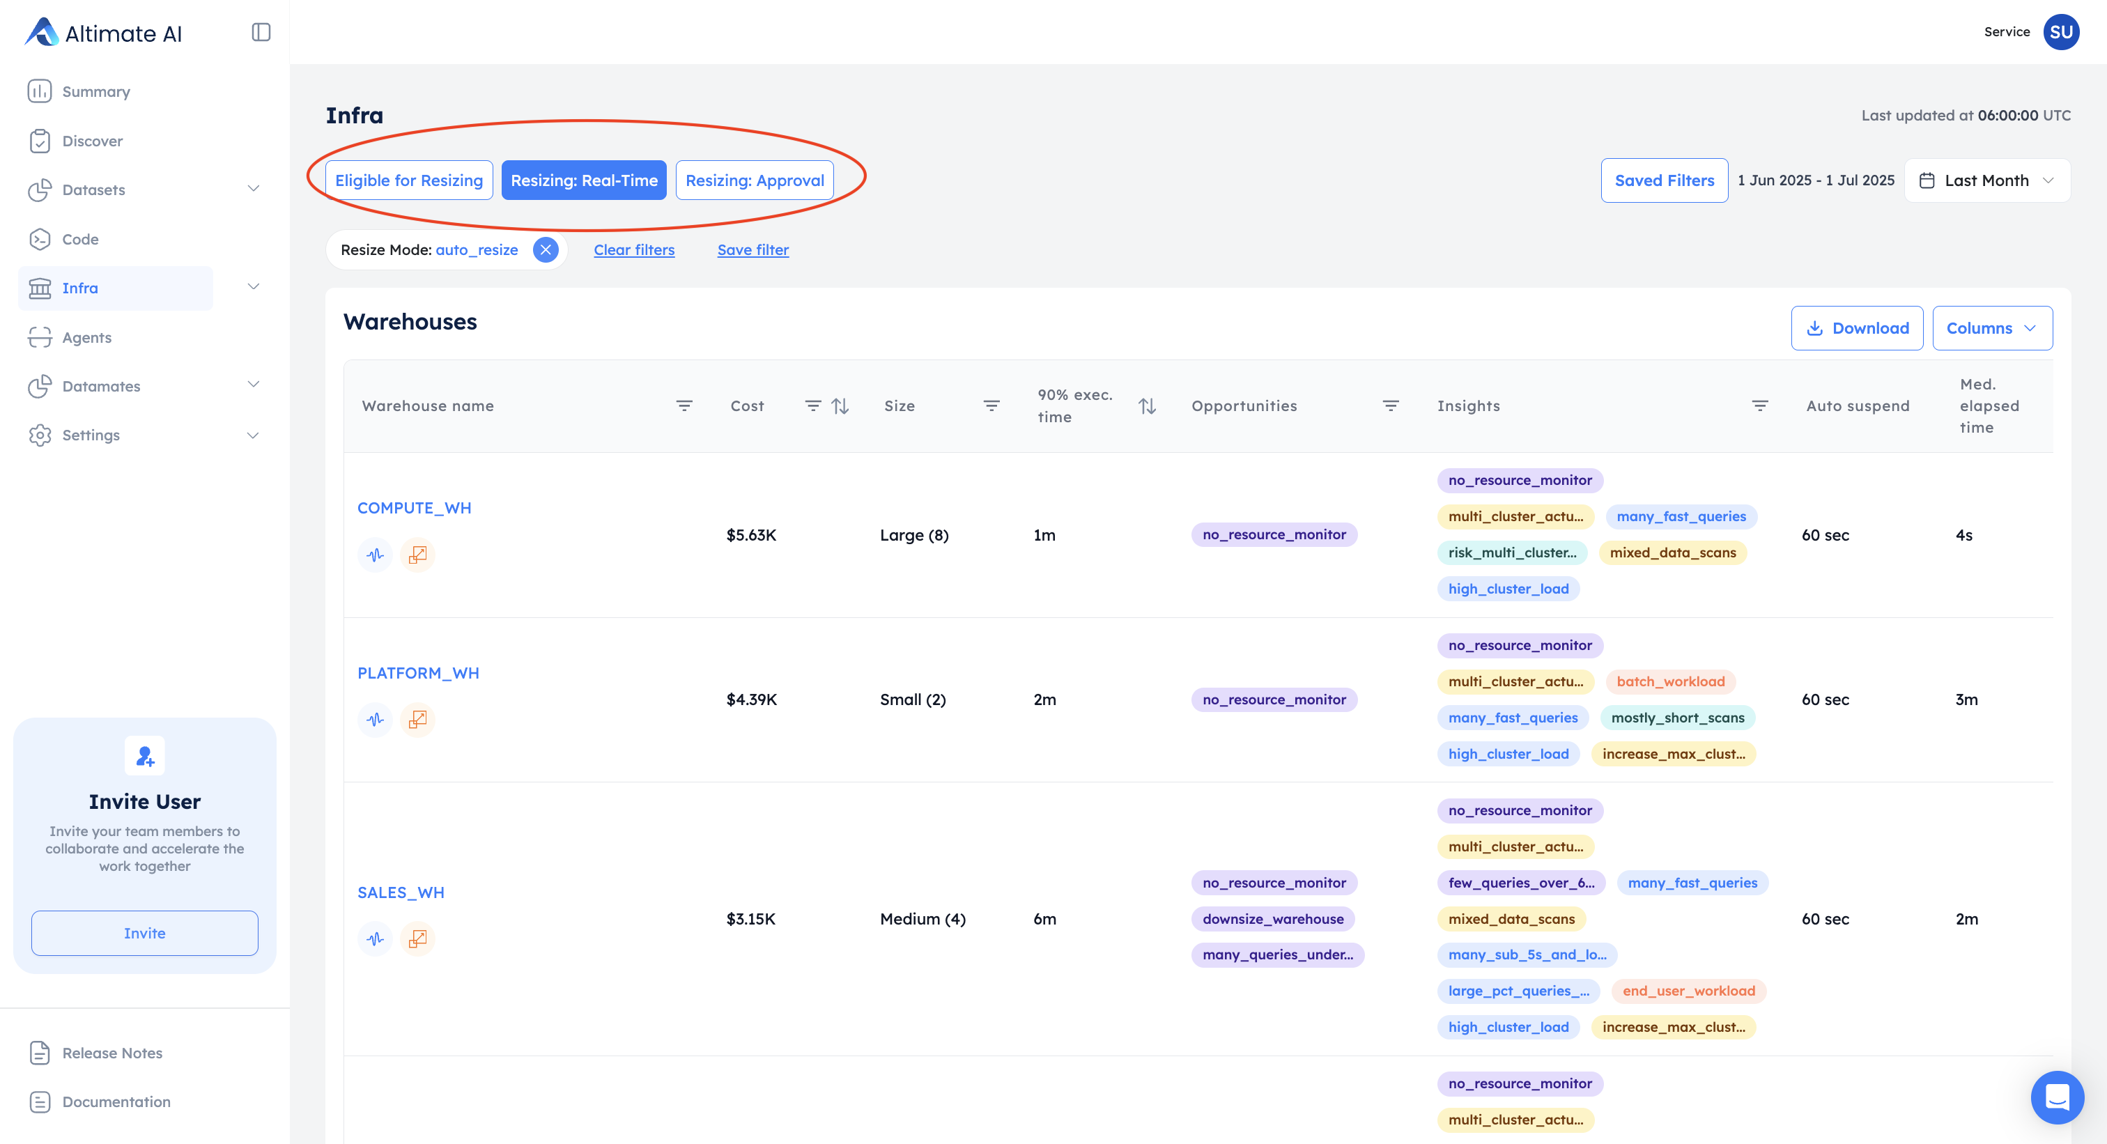Open the SALES_WH warehouse link
The height and width of the screenshot is (1144, 2107).
401,892
